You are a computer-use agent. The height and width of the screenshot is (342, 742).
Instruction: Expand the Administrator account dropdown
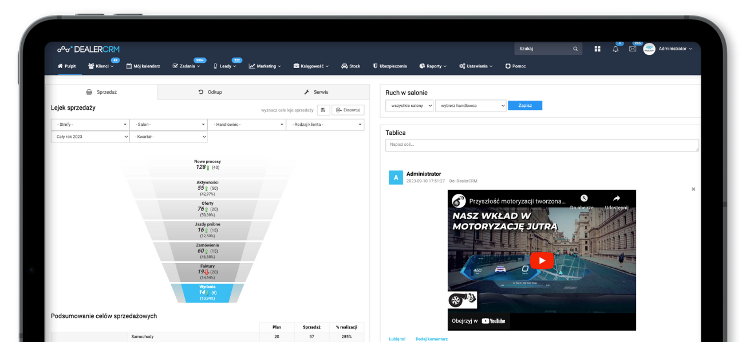click(676, 49)
